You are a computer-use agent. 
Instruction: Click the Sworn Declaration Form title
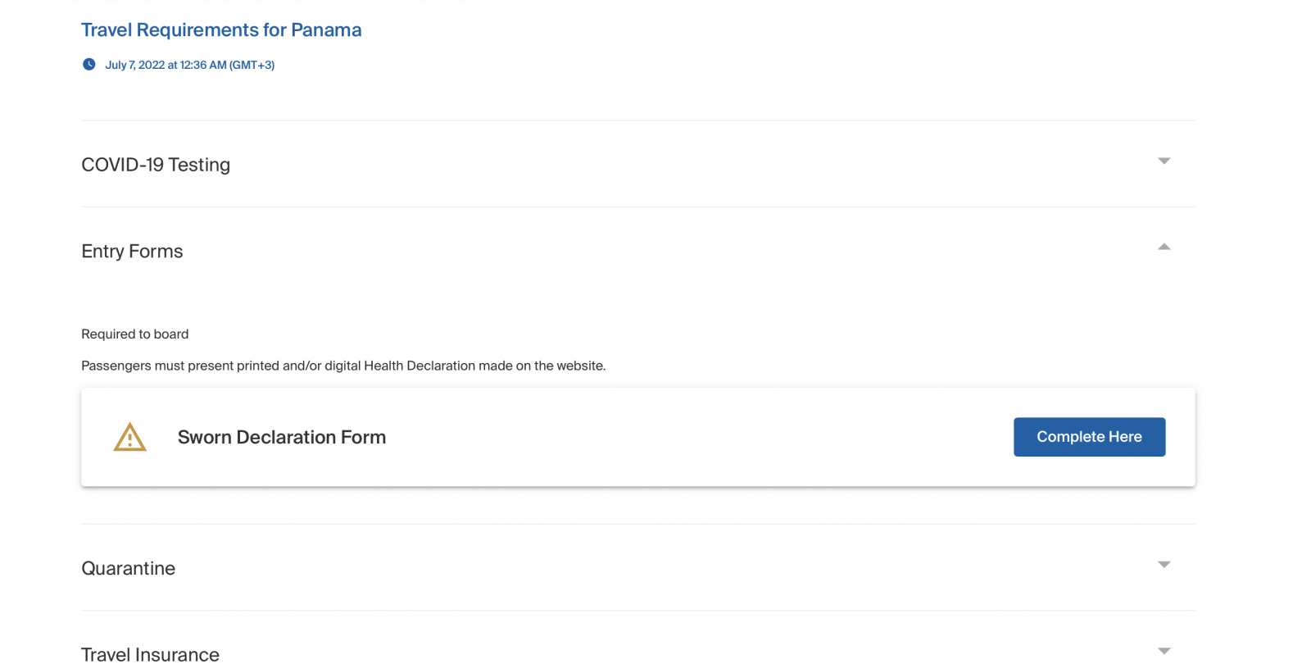281,438
